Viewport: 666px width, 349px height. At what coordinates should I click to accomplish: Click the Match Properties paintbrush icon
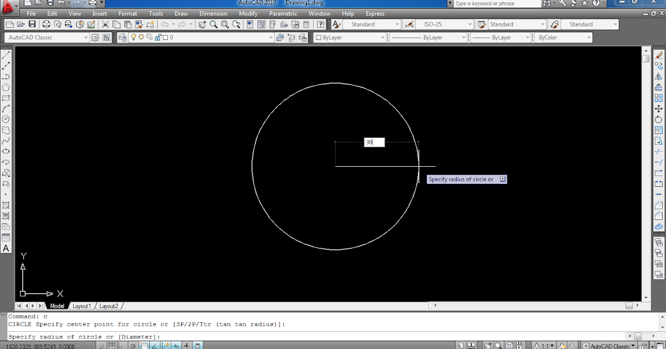point(140,24)
